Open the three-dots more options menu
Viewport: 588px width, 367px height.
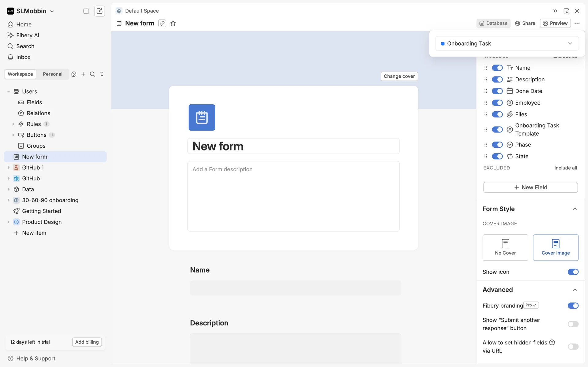(577, 23)
